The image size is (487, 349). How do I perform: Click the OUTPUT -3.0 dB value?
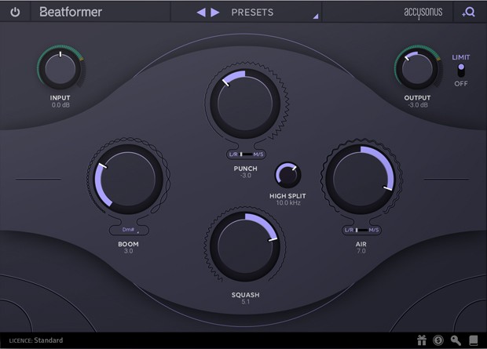coord(417,105)
